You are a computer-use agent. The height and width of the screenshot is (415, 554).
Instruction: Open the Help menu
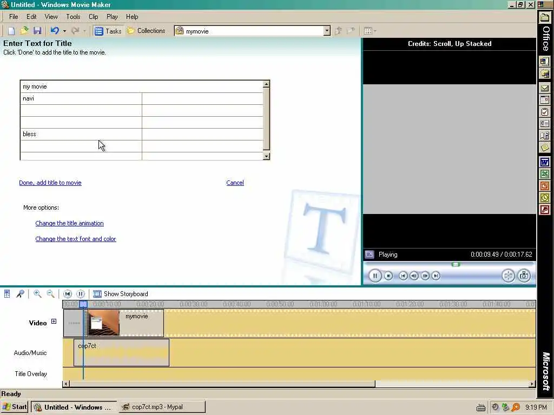point(132,17)
